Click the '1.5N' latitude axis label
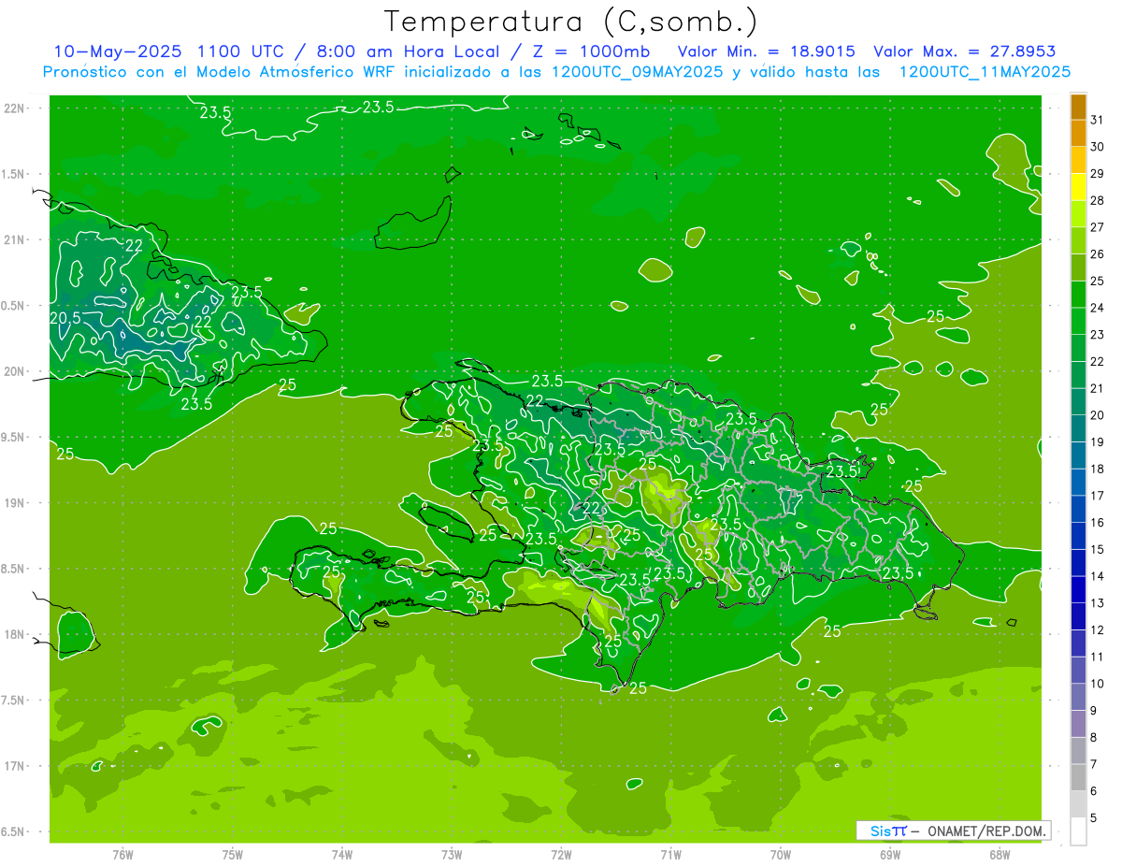 (13, 174)
